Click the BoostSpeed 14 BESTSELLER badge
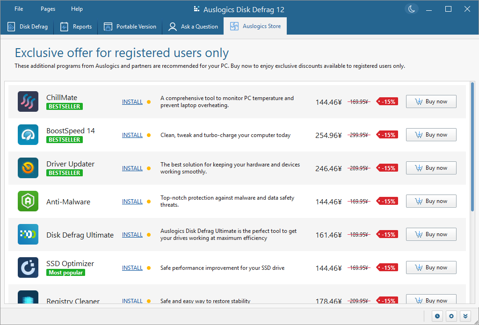Image resolution: width=479 pixels, height=325 pixels. click(65, 140)
